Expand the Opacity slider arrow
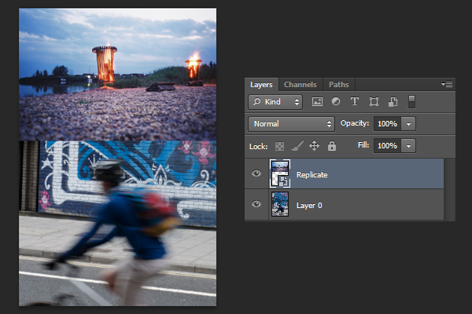 coord(408,124)
